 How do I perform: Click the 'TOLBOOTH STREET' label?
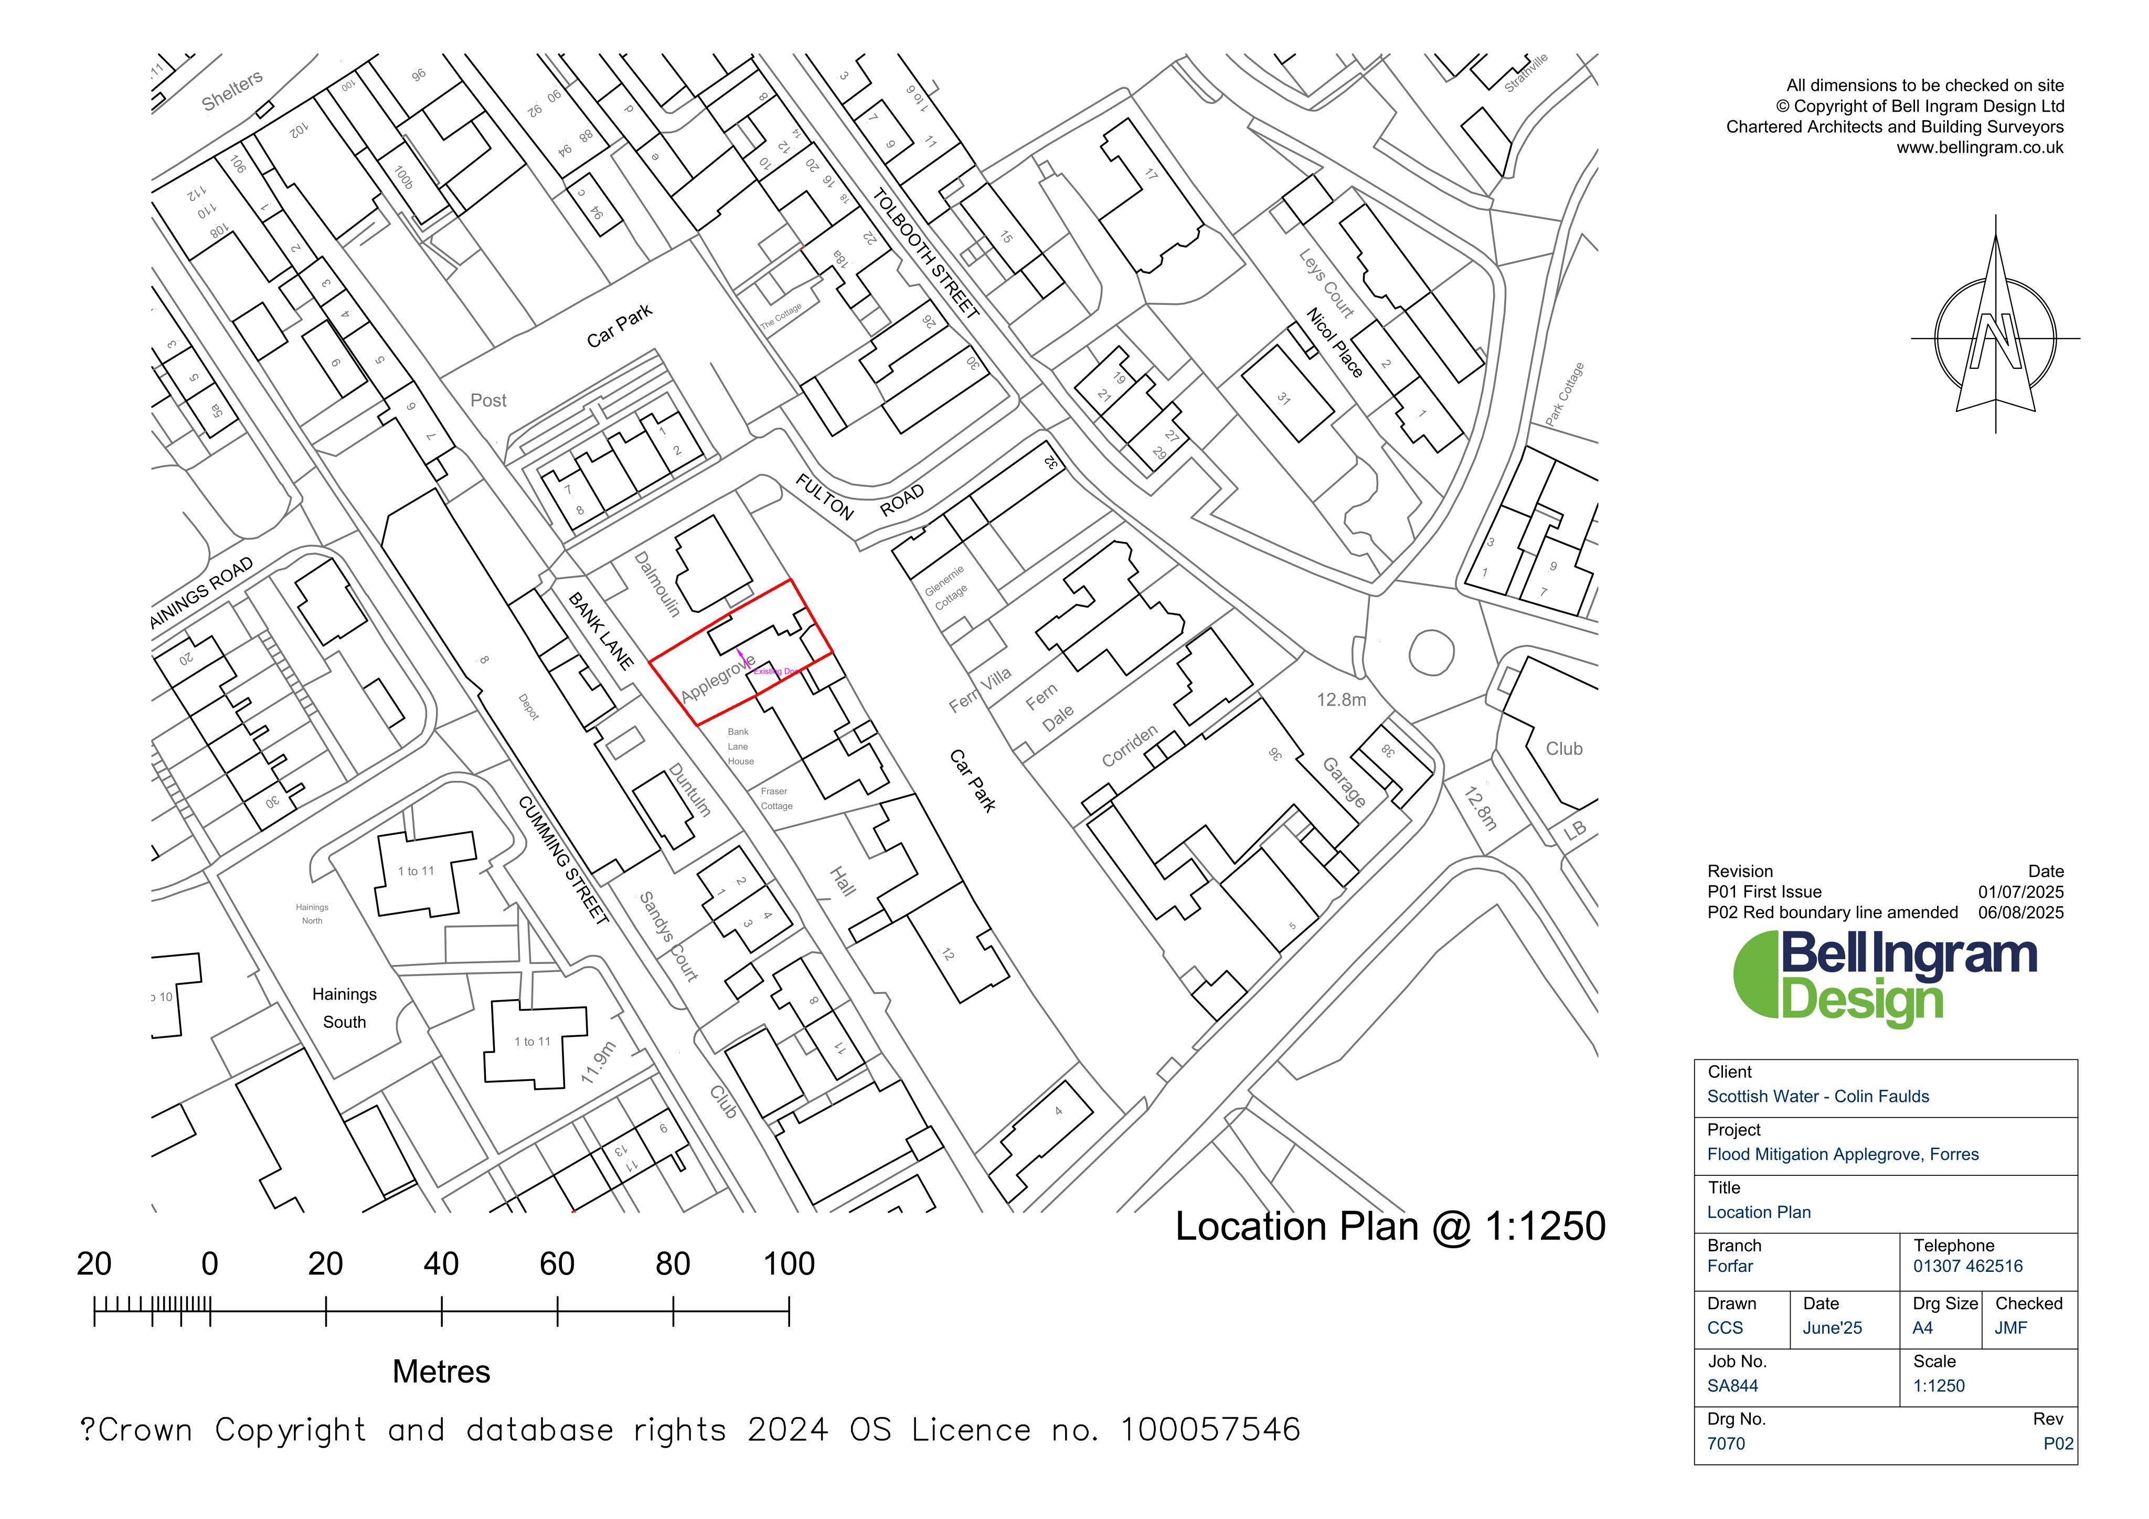(927, 253)
